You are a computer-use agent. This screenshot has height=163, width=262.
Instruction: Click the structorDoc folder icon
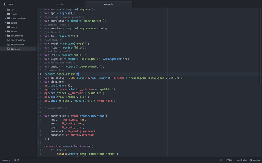[x=8, y=36]
